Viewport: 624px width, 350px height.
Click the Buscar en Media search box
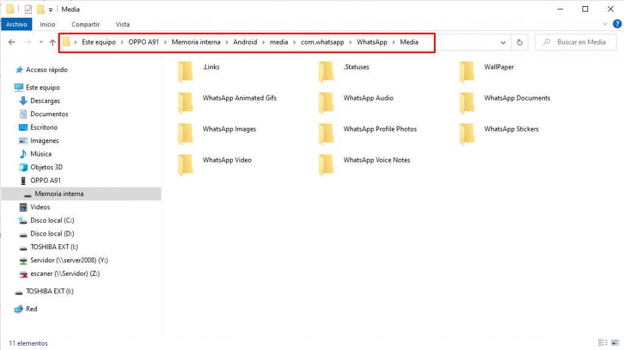[579, 42]
